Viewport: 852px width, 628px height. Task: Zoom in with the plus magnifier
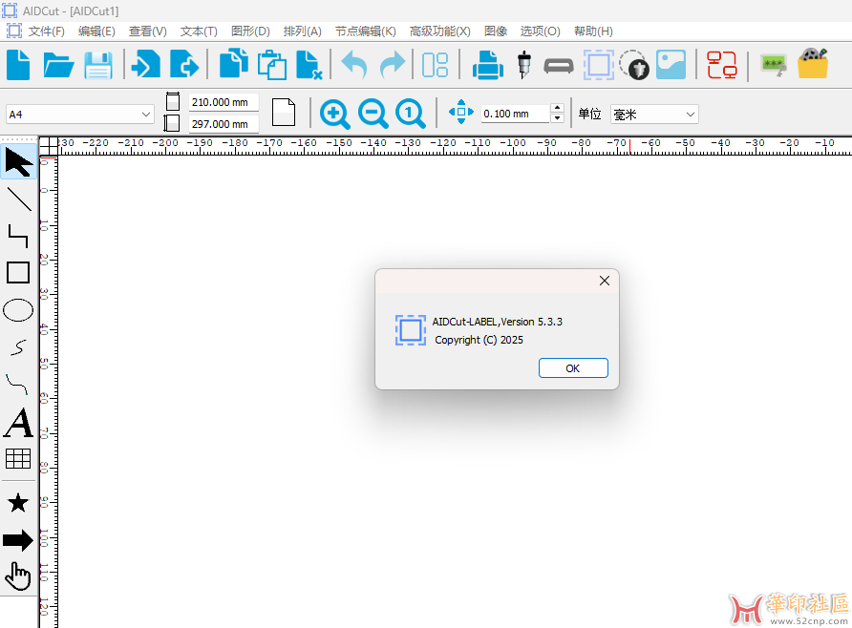[x=334, y=114]
